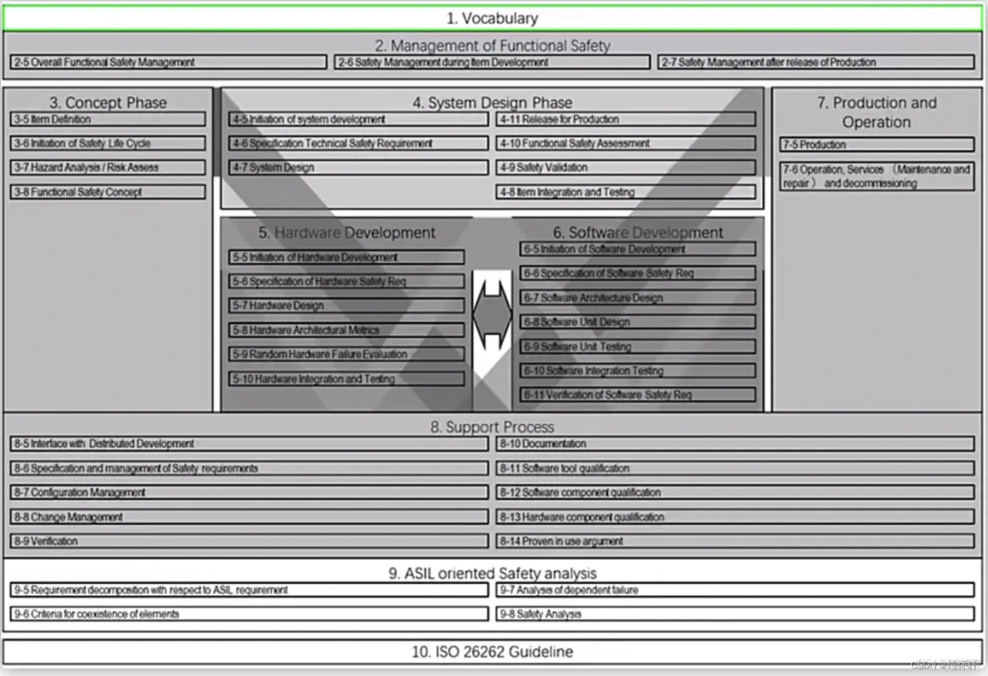Image resolution: width=988 pixels, height=676 pixels.
Task: Select 5-9 Random Hardware Failure Evaluation
Action: 346,354
